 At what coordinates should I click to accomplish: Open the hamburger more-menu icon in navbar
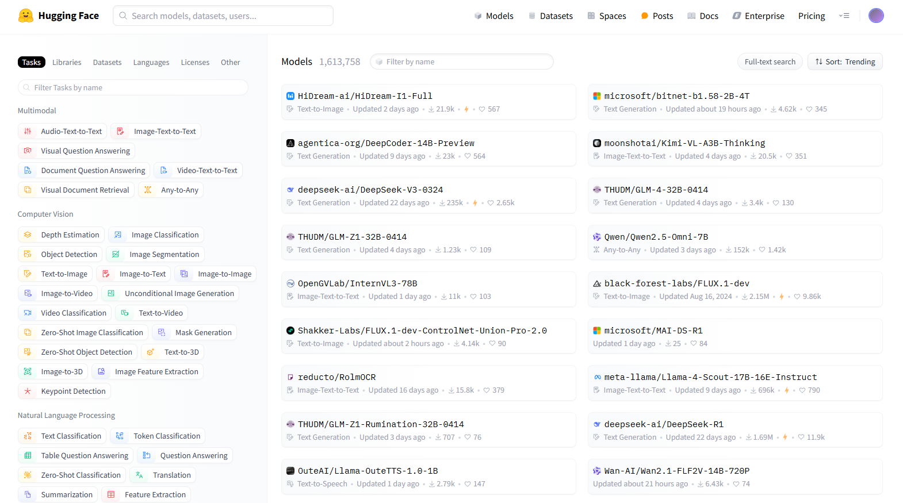pos(844,16)
